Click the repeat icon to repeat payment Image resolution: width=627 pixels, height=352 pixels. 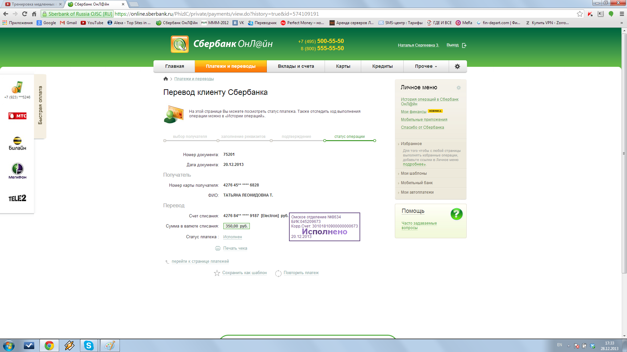278,272
